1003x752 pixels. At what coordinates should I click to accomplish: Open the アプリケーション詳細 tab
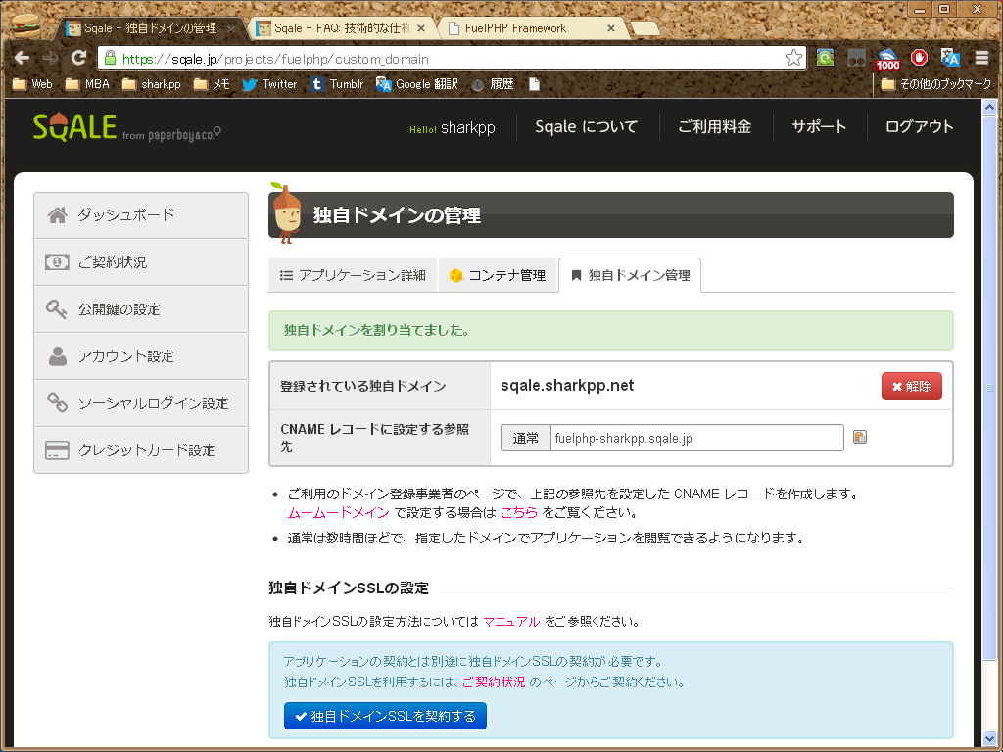(x=353, y=275)
